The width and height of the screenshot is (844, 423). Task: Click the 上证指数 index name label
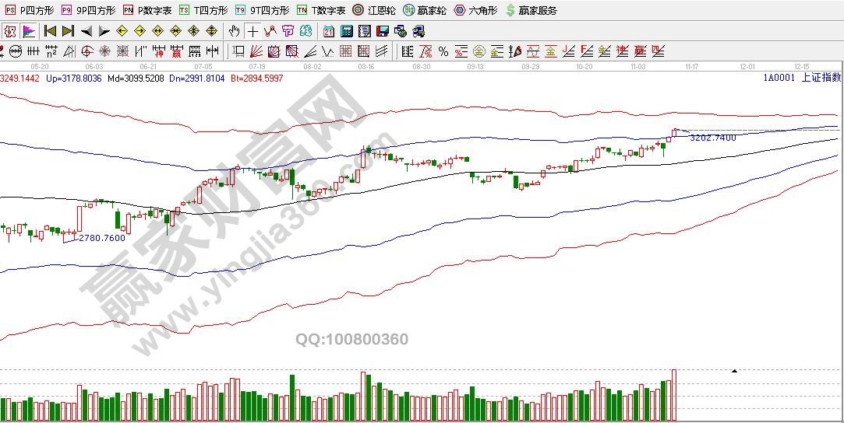pos(821,78)
